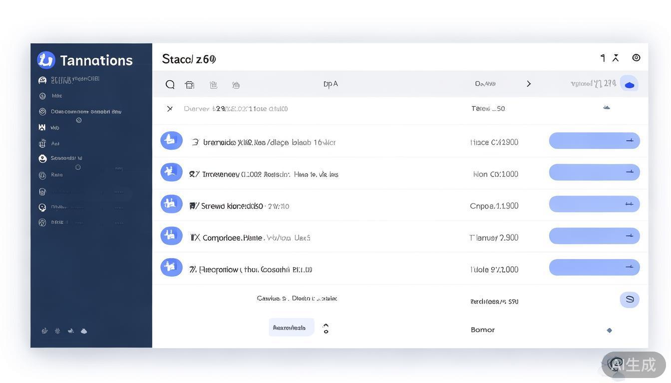Image resolution: width=671 pixels, height=383 pixels.
Task: Click the blue oval swatch in toolbar
Action: (x=629, y=84)
